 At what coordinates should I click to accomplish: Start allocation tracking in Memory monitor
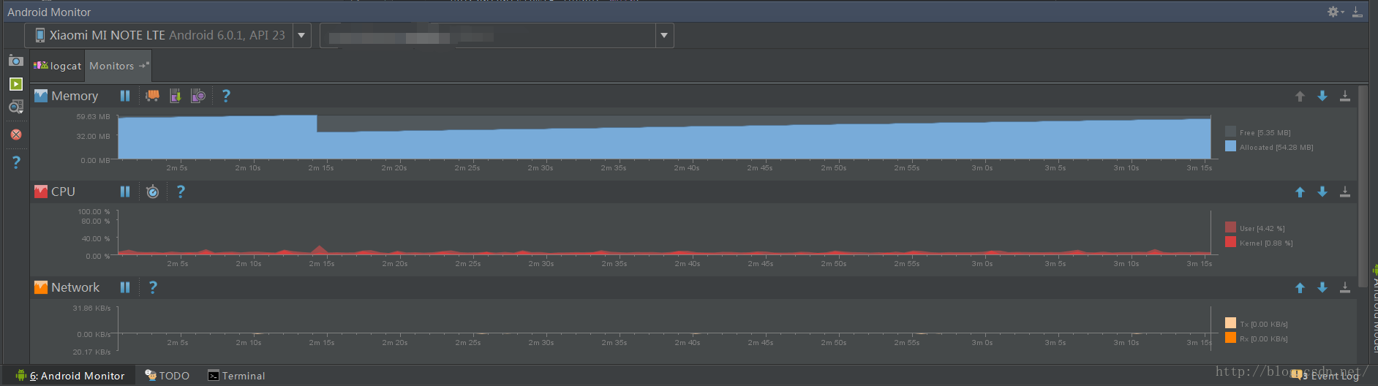(x=197, y=96)
